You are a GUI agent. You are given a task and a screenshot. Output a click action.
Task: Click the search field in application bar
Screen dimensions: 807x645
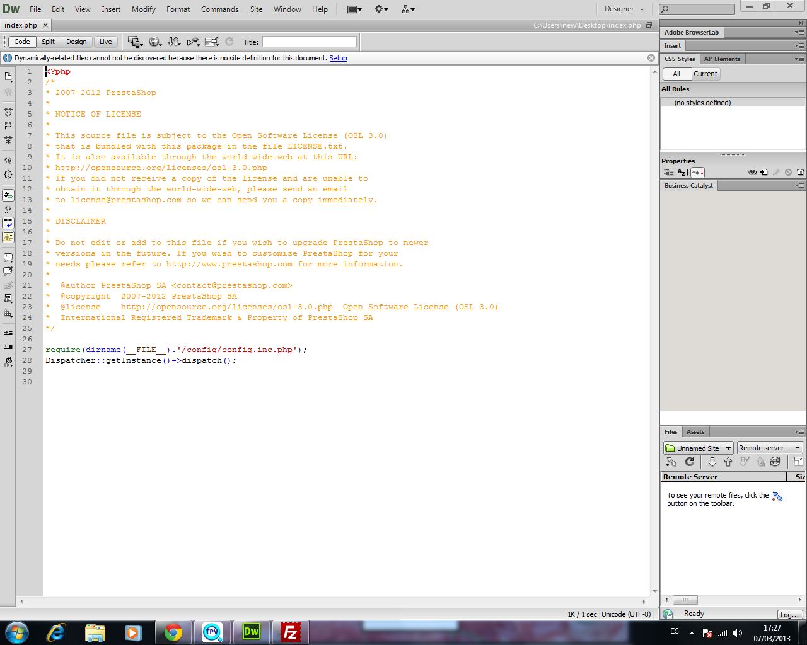point(697,9)
